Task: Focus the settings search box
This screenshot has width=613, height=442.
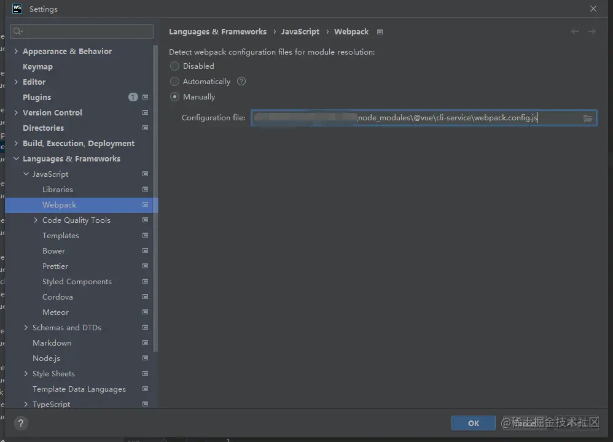Action: pyautogui.click(x=81, y=31)
